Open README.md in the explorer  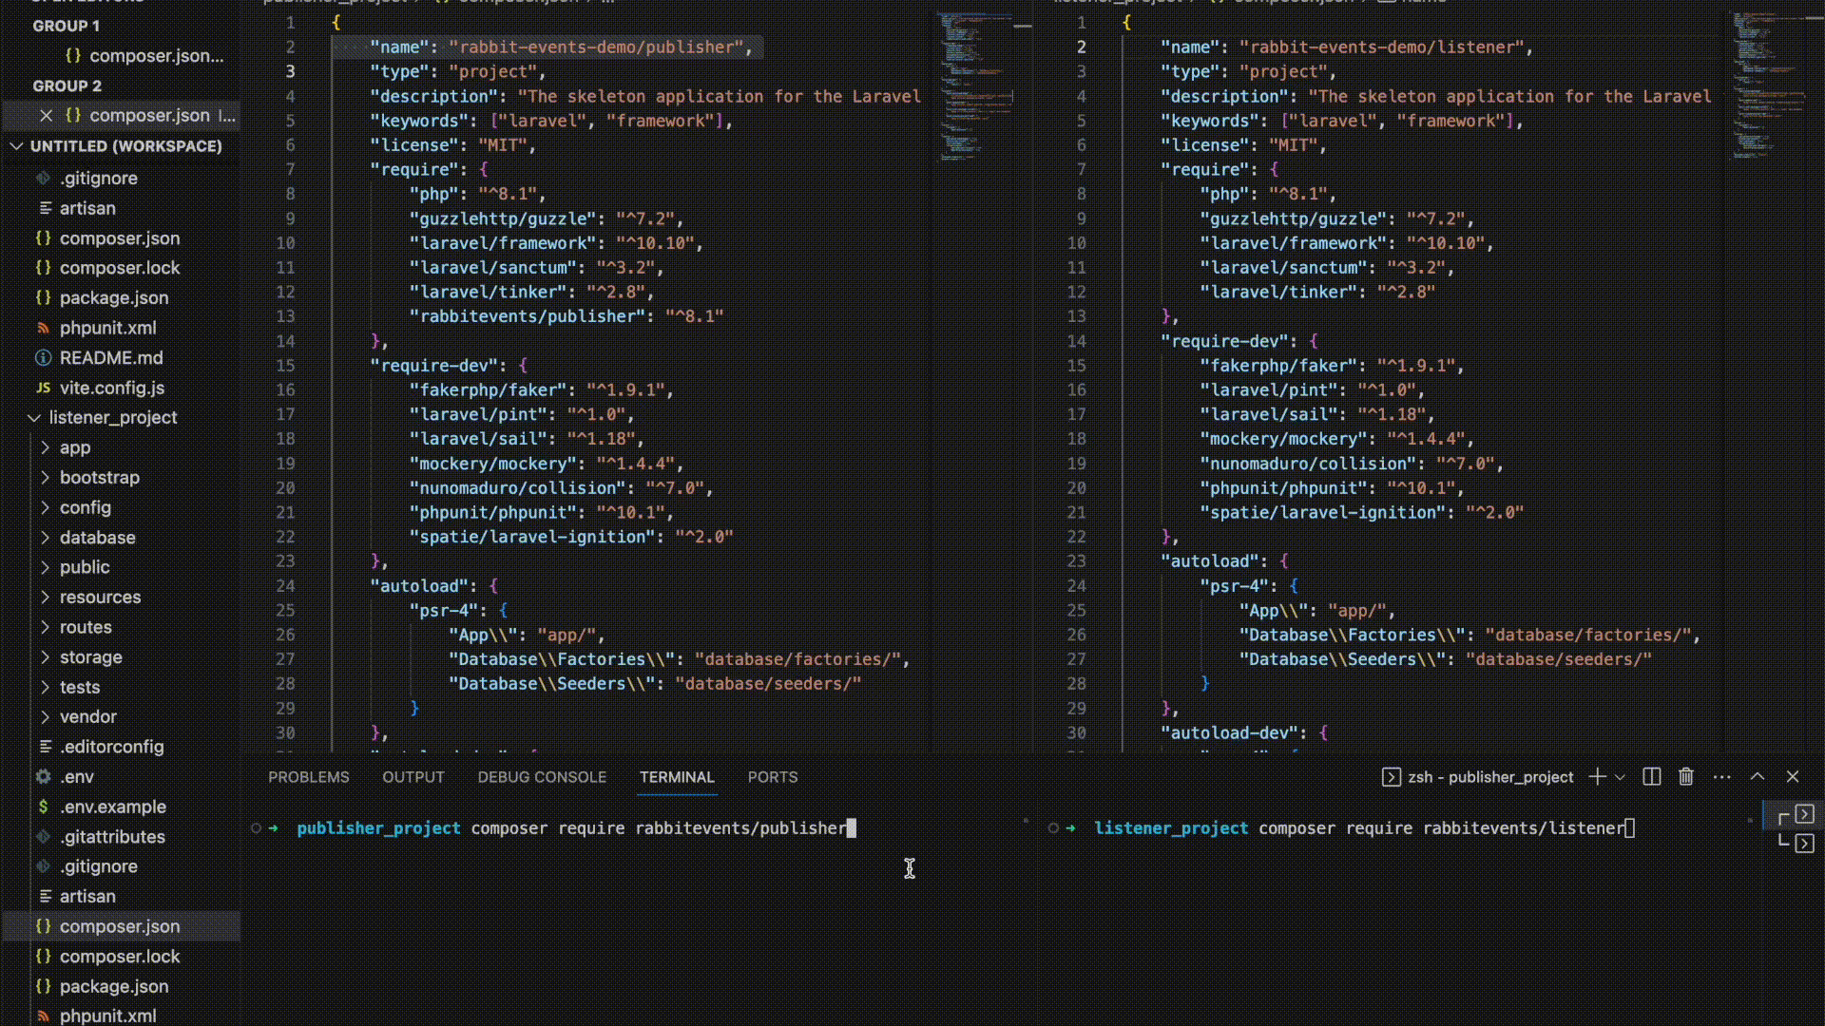point(111,357)
